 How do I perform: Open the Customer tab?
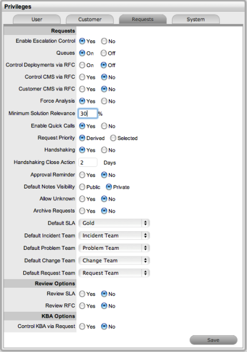(90, 19)
